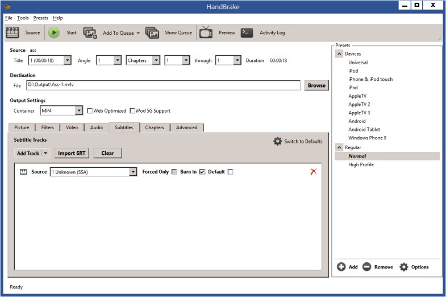Open the Title dropdown
This screenshot has width=446, height=297.
click(68, 60)
